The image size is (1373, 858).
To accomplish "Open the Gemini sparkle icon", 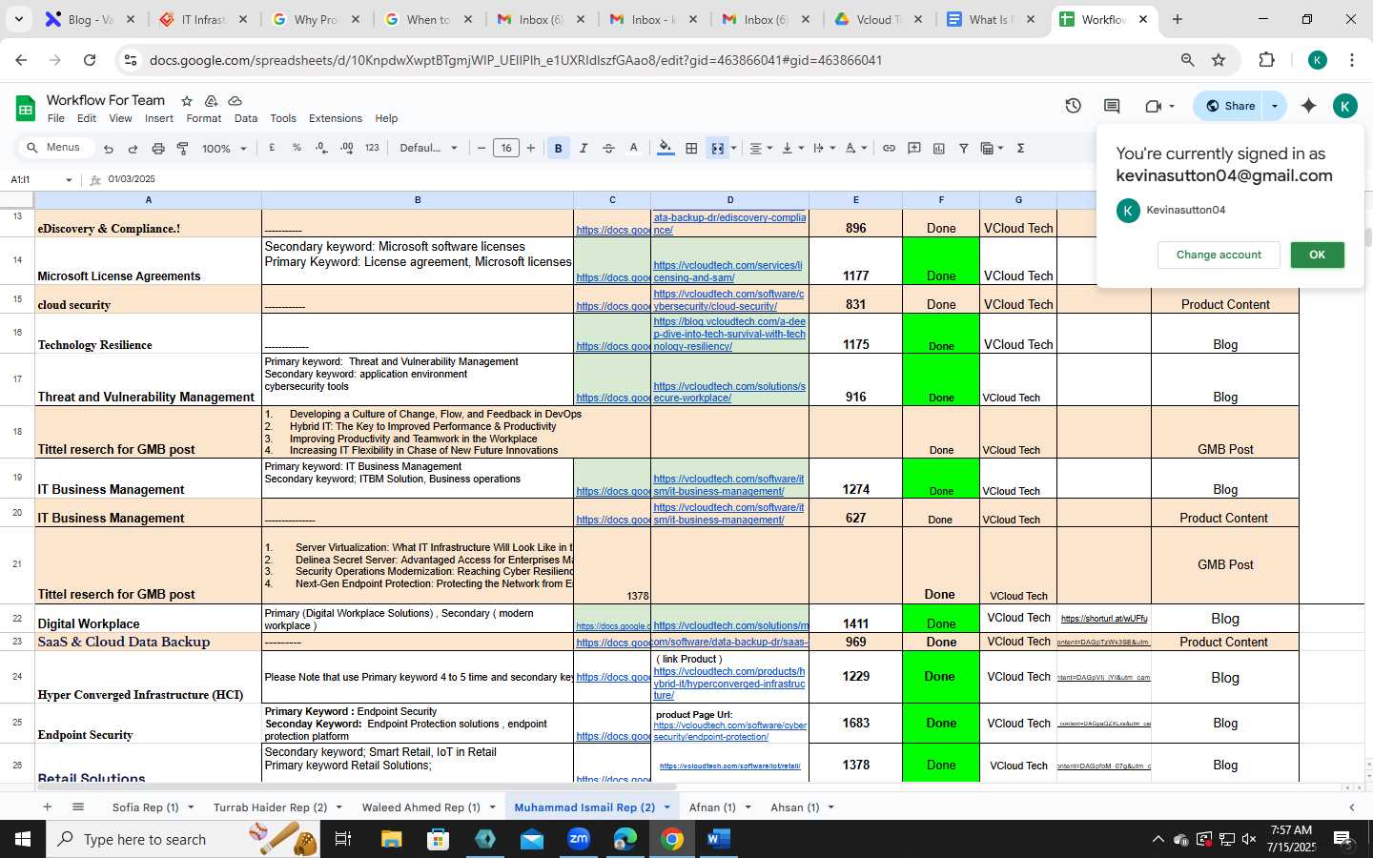I will (x=1308, y=106).
